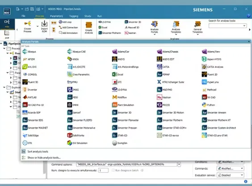Select the Solid Edge portal
The image size is (252, 186).
(30, 135)
